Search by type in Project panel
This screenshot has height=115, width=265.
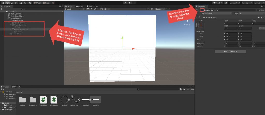coord(181,89)
